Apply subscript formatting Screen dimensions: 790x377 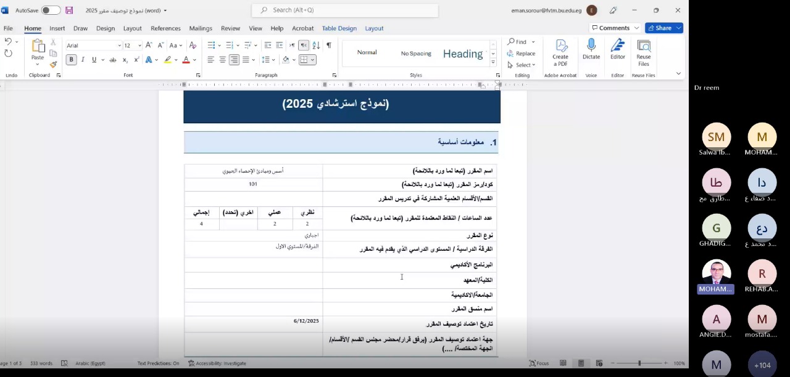click(125, 60)
